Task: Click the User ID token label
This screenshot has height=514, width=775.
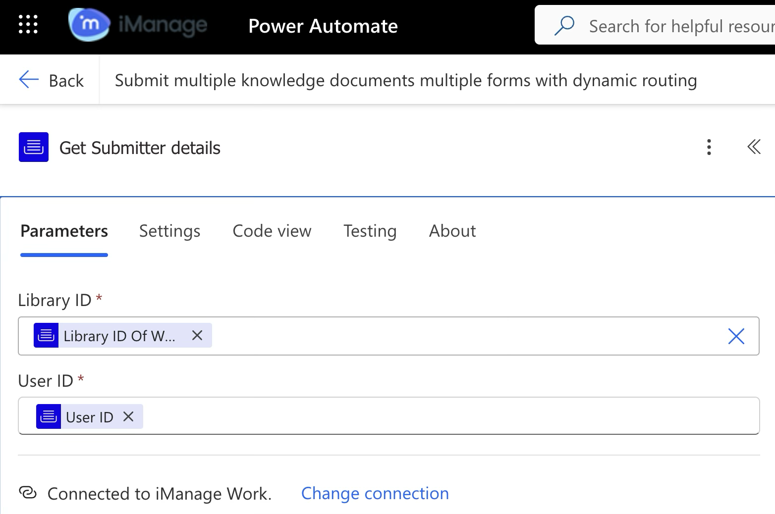Action: point(90,417)
